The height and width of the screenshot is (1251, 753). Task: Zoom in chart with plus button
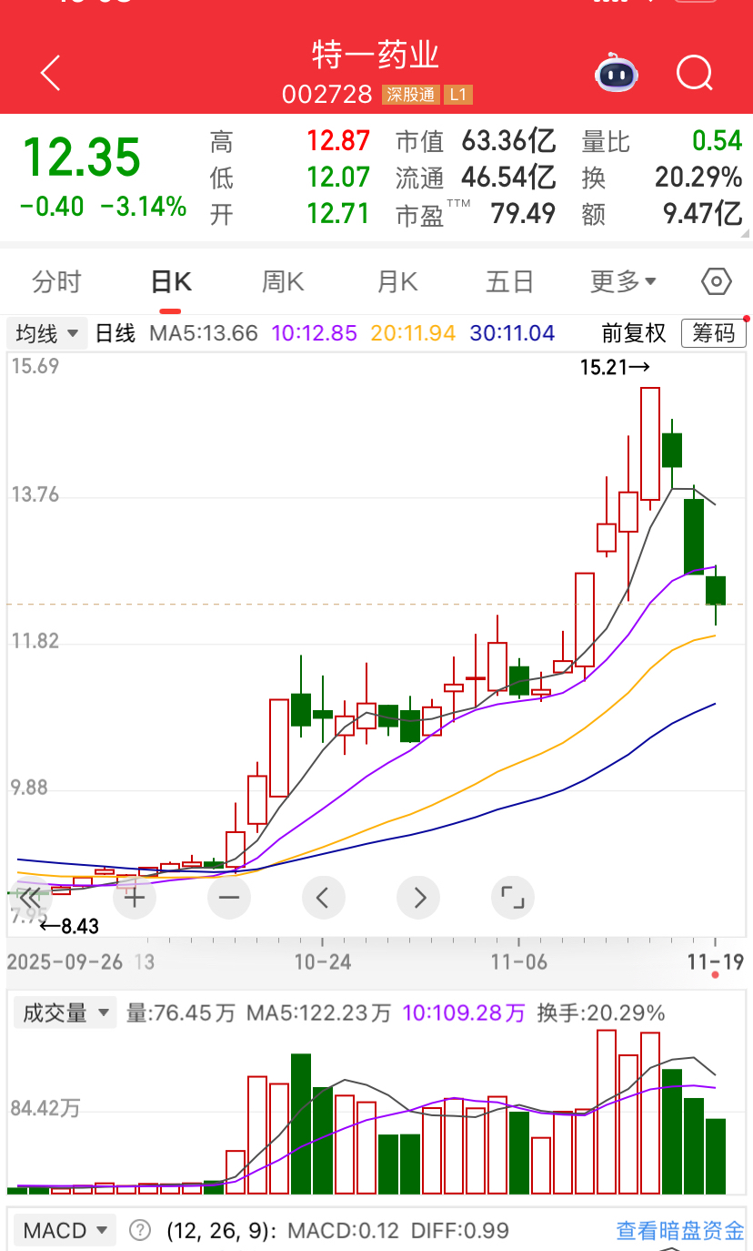click(x=135, y=899)
